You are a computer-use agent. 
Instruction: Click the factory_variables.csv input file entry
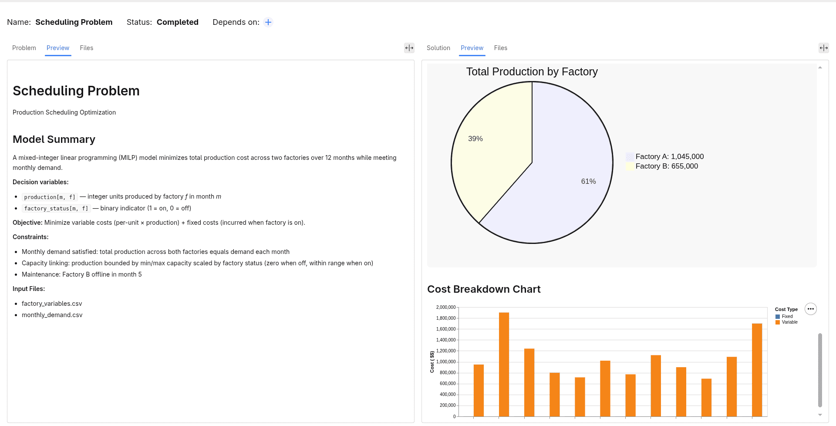52,304
